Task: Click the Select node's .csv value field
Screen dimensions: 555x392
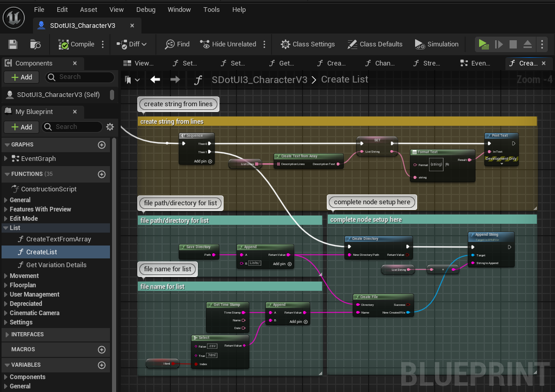Action: pyautogui.click(x=212, y=346)
